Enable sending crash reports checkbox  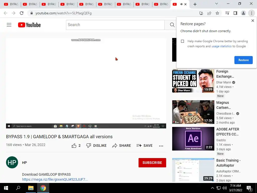(182, 41)
